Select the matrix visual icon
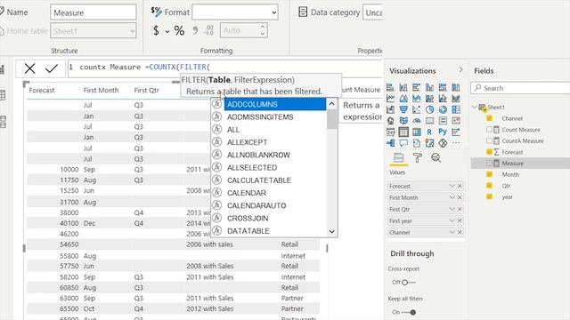The image size is (570, 320). [x=417, y=132]
